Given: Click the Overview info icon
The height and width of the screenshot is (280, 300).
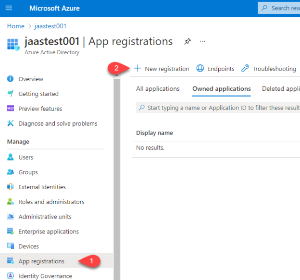Looking at the screenshot, I should click(x=10, y=79).
